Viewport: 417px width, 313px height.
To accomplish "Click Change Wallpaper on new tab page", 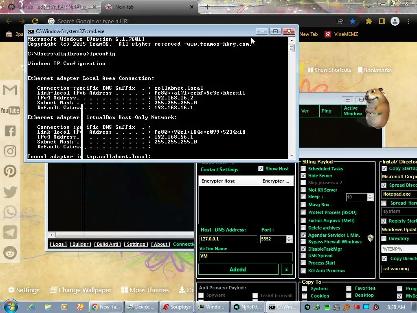I will [x=81, y=290].
